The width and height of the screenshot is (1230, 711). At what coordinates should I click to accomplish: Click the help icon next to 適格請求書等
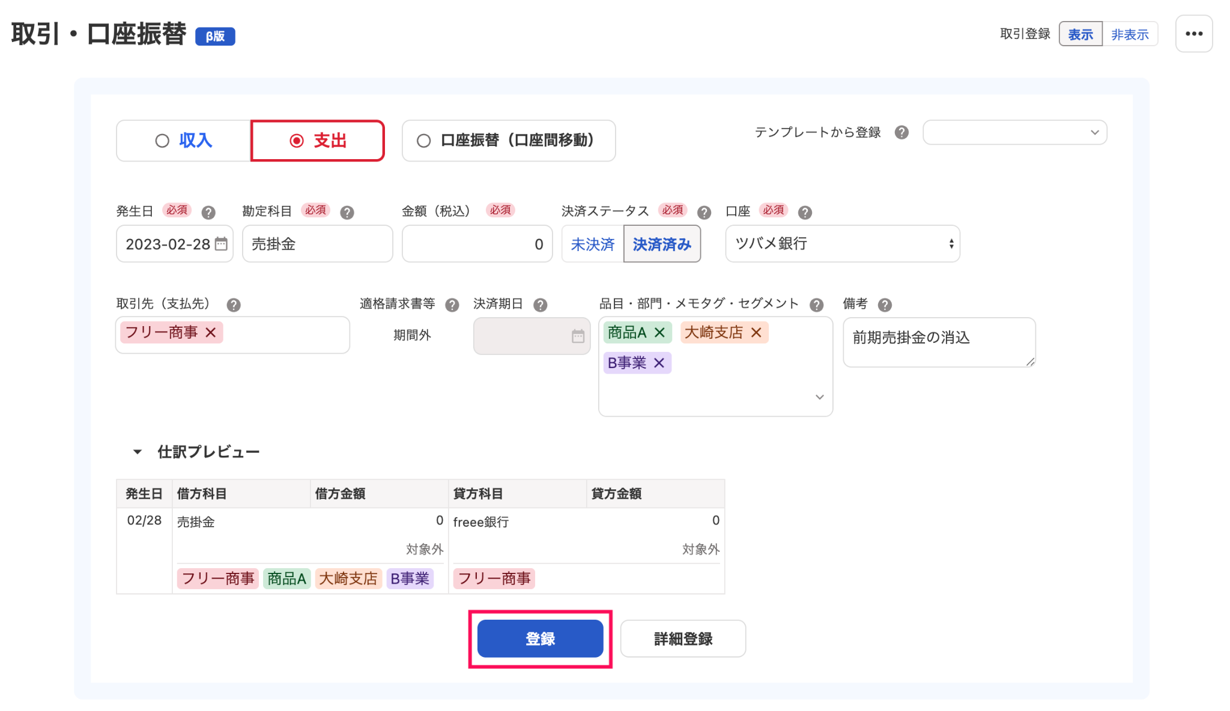click(452, 305)
